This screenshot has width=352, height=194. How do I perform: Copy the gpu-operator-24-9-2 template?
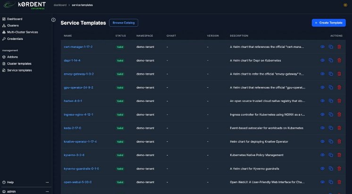(x=331, y=87)
